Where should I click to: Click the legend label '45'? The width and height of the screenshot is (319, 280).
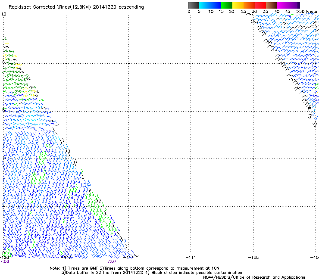pos(288,12)
